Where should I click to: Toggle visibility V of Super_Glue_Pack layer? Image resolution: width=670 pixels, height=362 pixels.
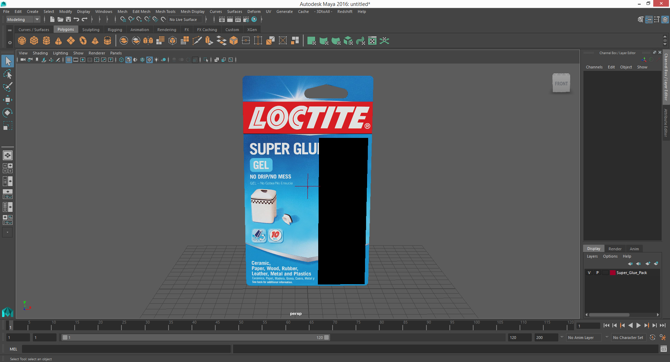589,273
